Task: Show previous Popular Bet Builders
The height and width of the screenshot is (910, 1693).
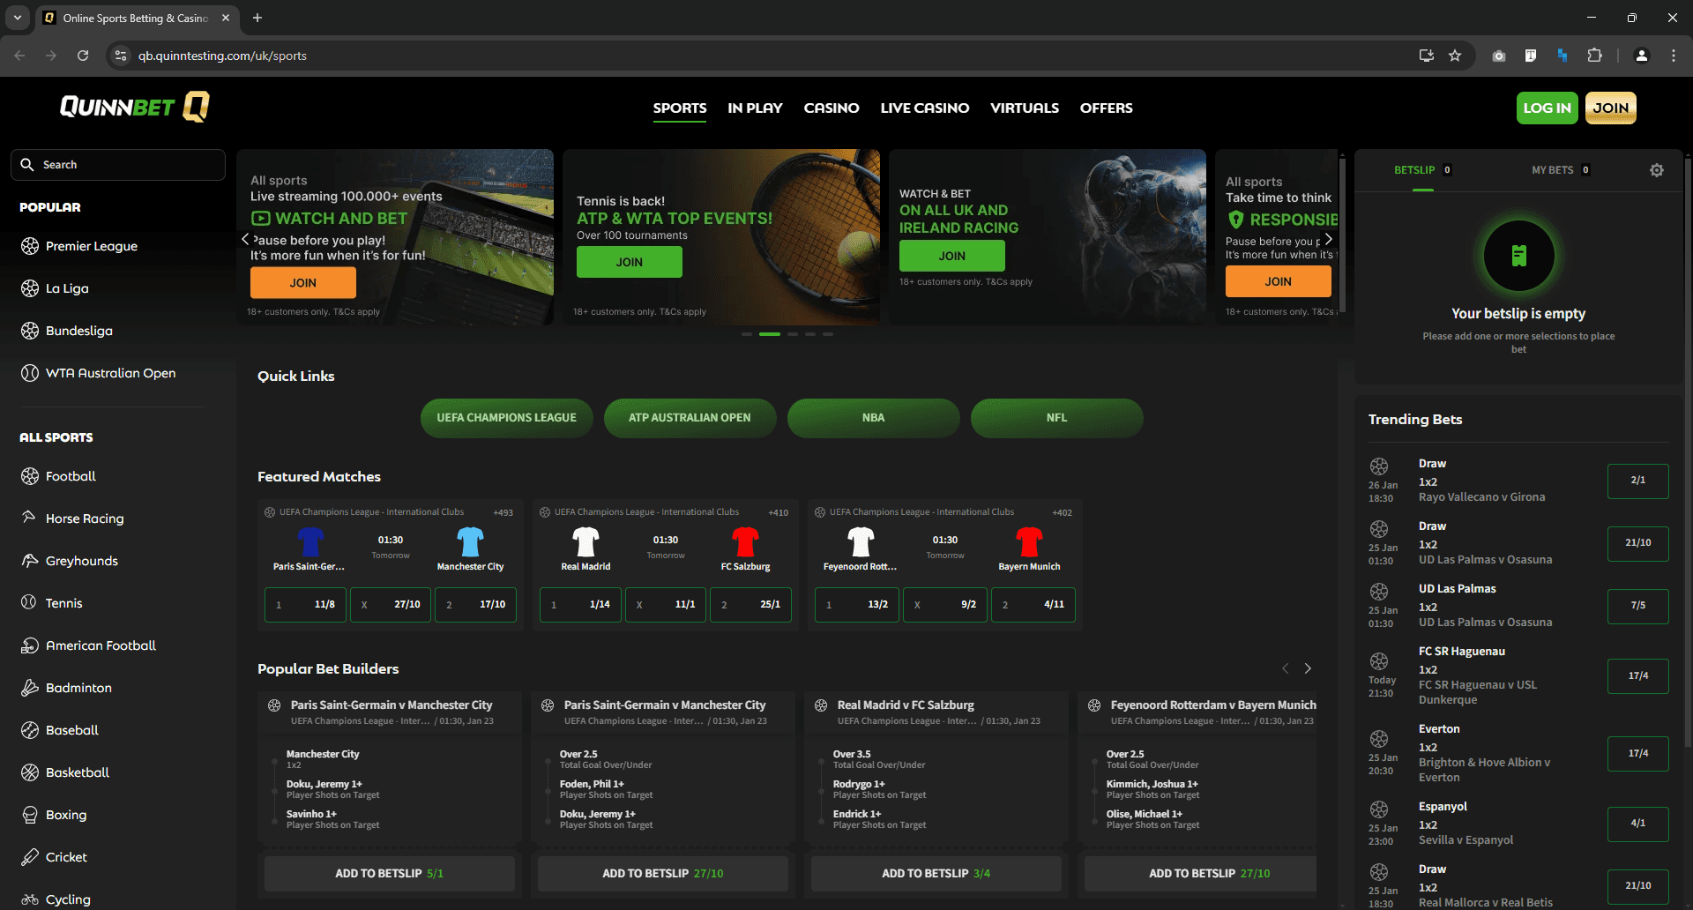Action: [x=1286, y=668]
